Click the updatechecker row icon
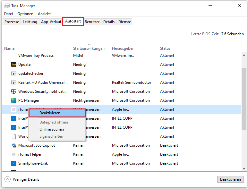This screenshot has width=248, height=189. point(14,73)
